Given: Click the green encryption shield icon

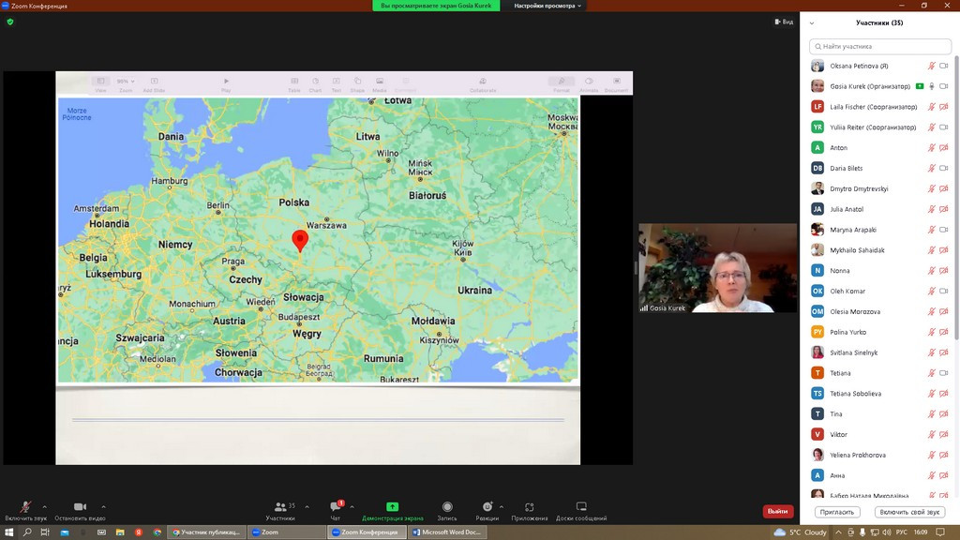Looking at the screenshot, I should click(x=10, y=22).
